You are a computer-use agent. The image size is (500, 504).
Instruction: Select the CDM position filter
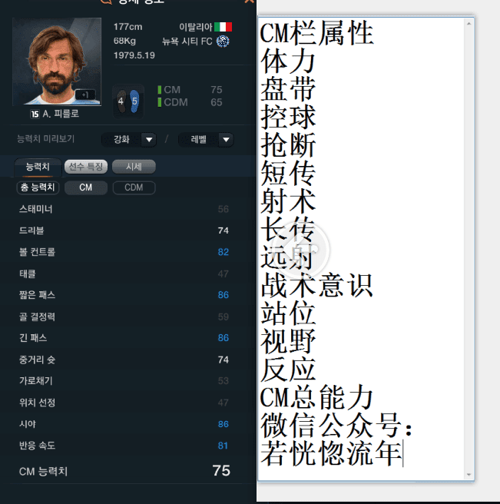[134, 187]
